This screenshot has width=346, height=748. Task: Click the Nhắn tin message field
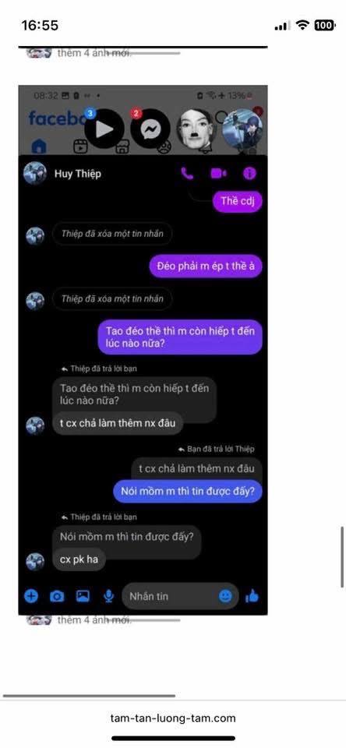click(x=180, y=596)
